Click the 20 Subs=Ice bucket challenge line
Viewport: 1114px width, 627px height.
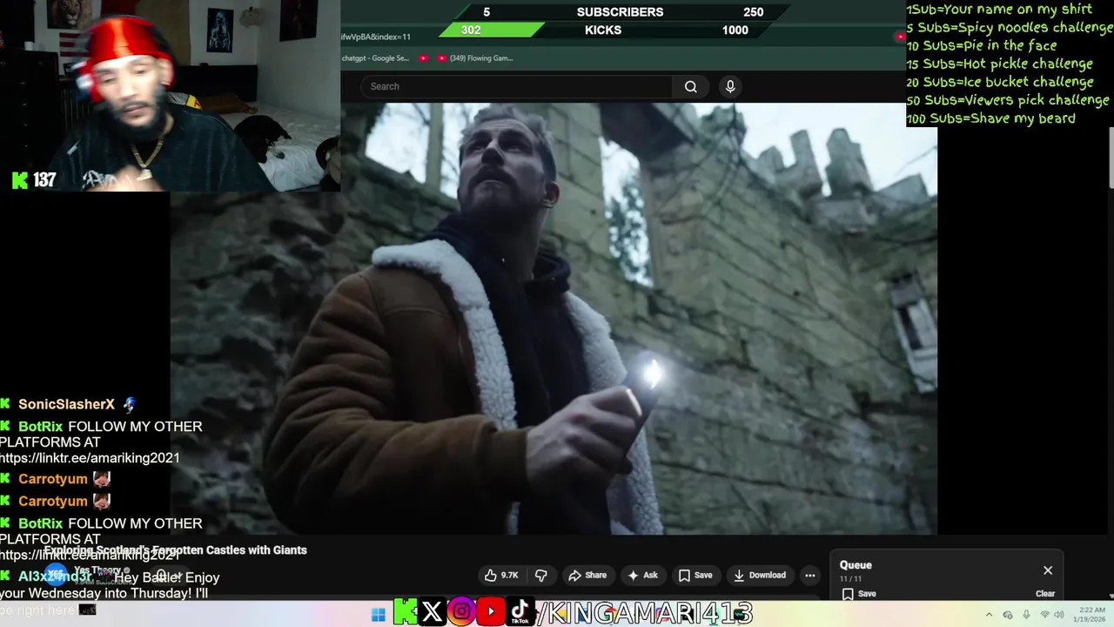coord(1000,82)
